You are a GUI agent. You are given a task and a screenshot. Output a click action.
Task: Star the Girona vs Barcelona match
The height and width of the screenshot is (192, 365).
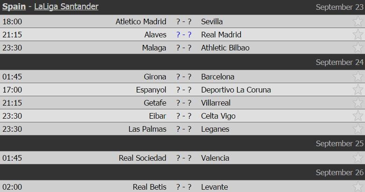coord(358,77)
